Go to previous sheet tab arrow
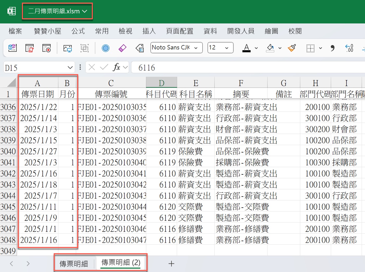The width and height of the screenshot is (365, 272). click(11, 264)
